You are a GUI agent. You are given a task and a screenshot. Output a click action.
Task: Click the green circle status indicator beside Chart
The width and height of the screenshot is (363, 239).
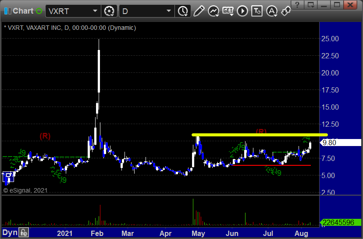click(39, 11)
